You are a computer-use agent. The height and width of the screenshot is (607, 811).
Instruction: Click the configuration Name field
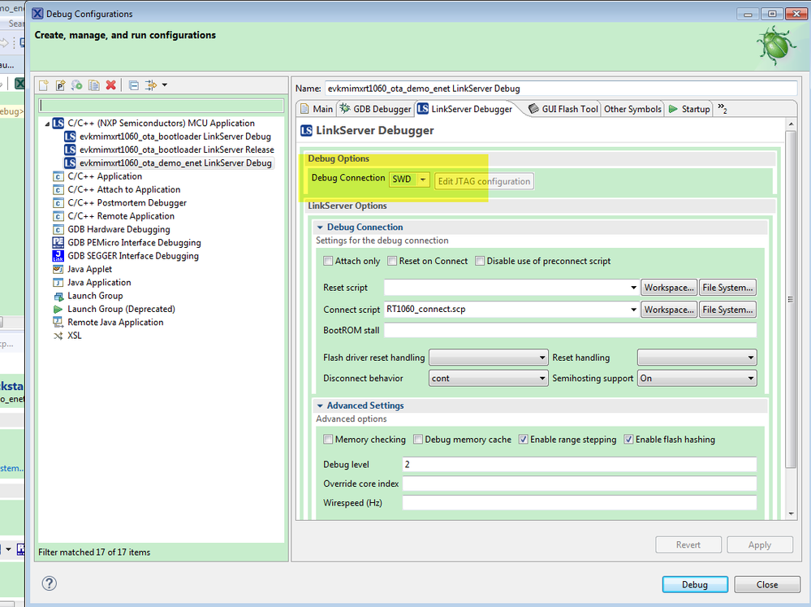tap(561, 89)
